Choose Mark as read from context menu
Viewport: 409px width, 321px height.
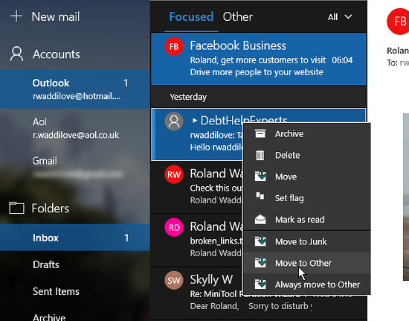point(307,220)
